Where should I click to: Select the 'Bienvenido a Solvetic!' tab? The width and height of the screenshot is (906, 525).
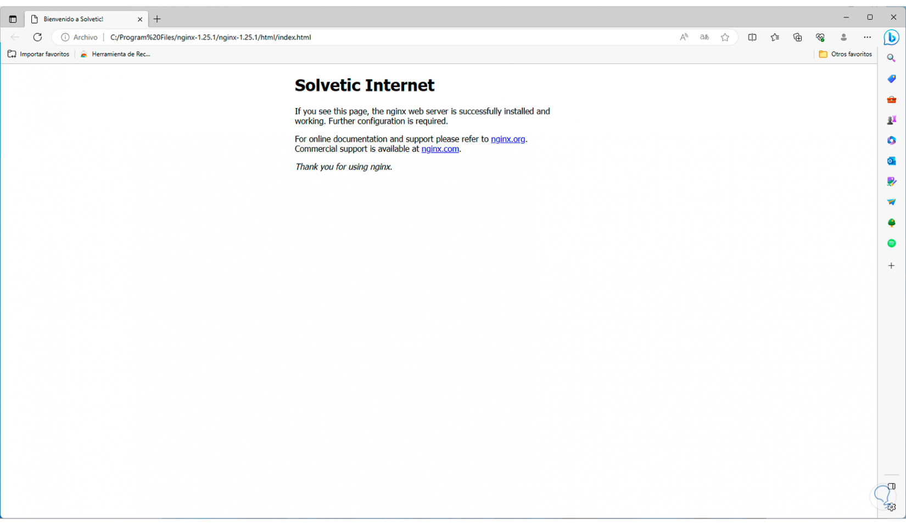pos(86,19)
